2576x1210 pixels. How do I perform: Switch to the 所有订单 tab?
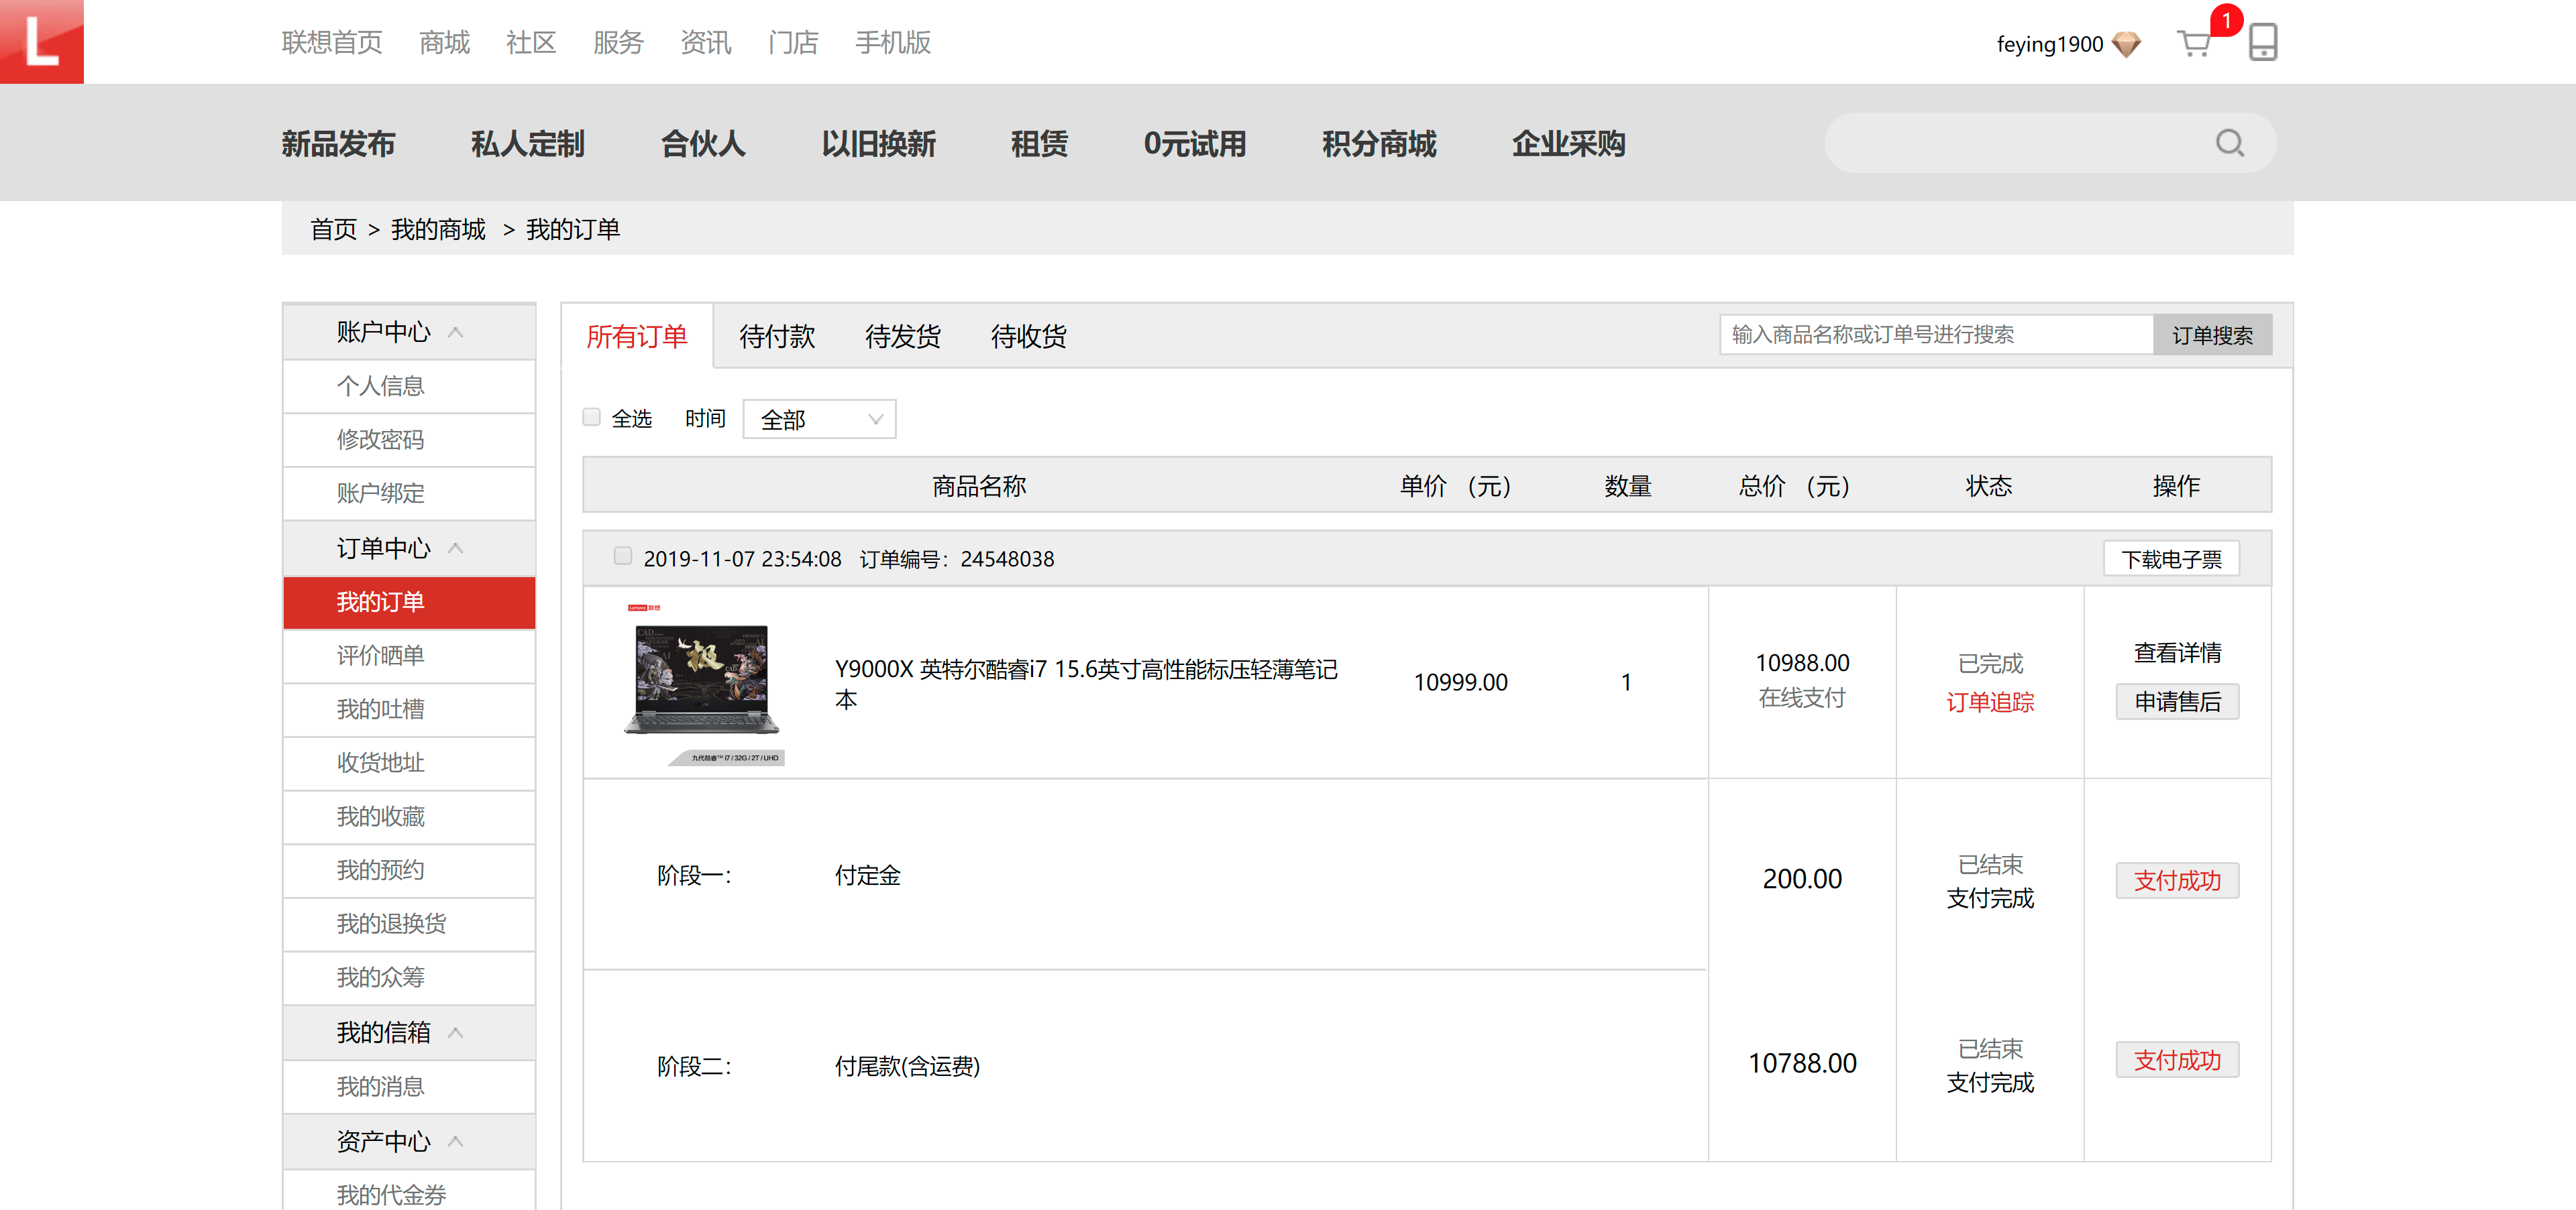[x=637, y=336]
